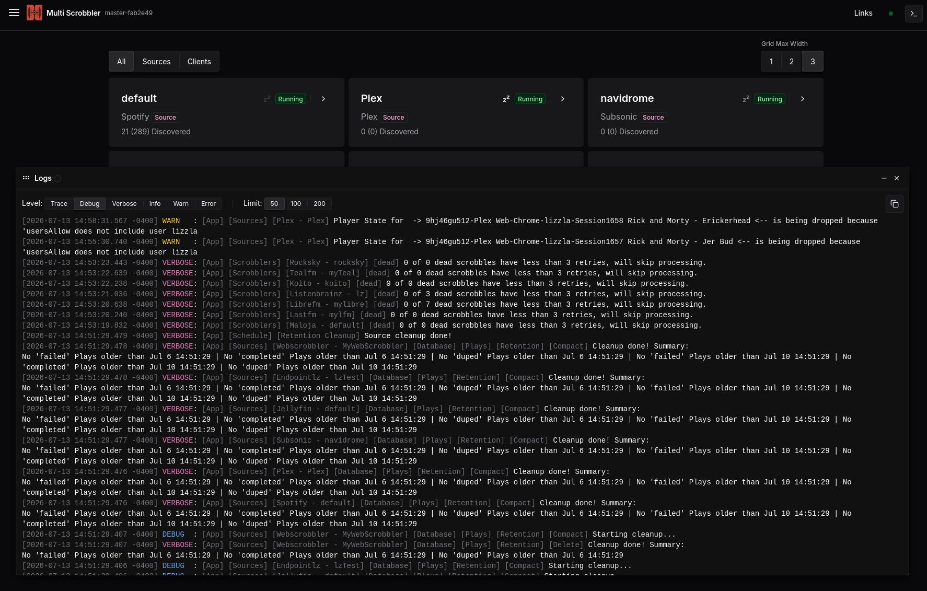Set log limit to 200
The image size is (927, 591).
click(x=319, y=204)
